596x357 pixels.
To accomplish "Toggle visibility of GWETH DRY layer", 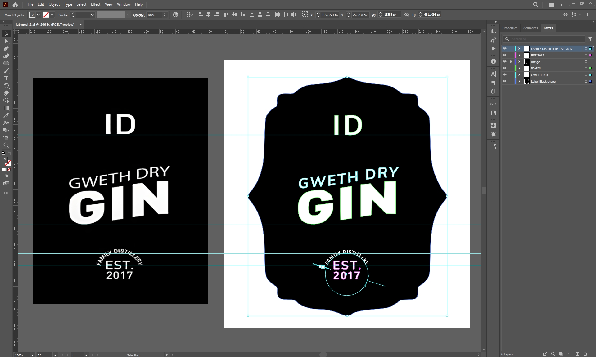I will pyautogui.click(x=504, y=75).
